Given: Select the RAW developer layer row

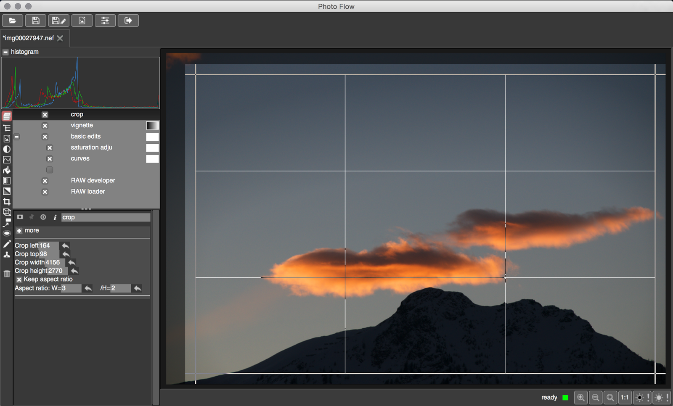Looking at the screenshot, I should coord(86,180).
